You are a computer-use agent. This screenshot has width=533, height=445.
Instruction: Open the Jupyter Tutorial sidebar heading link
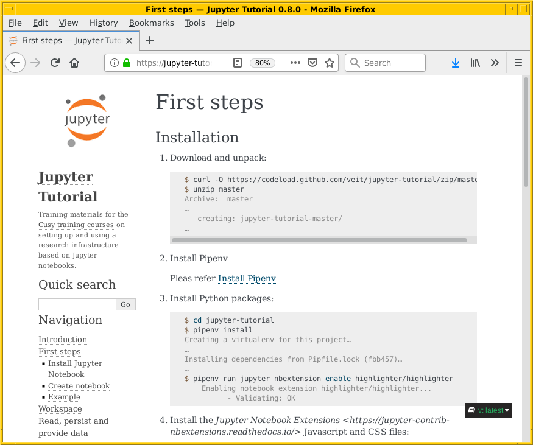point(68,187)
